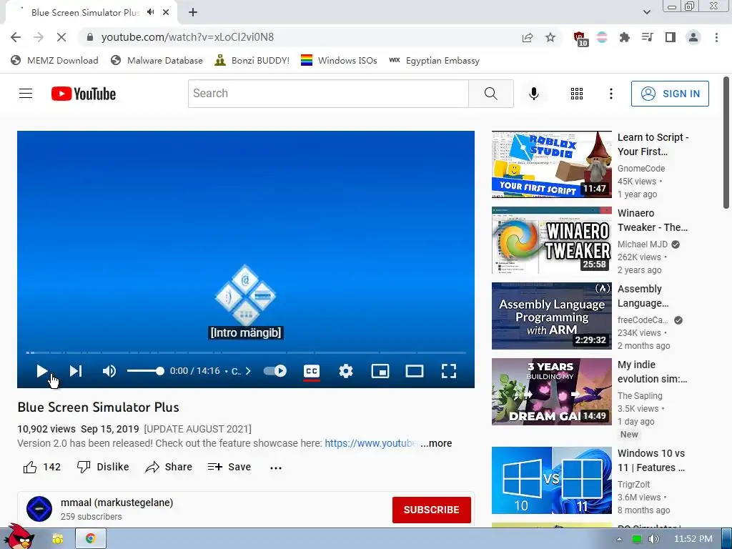Open more actions ellipsis below video
This screenshot has height=549, width=732.
[276, 468]
